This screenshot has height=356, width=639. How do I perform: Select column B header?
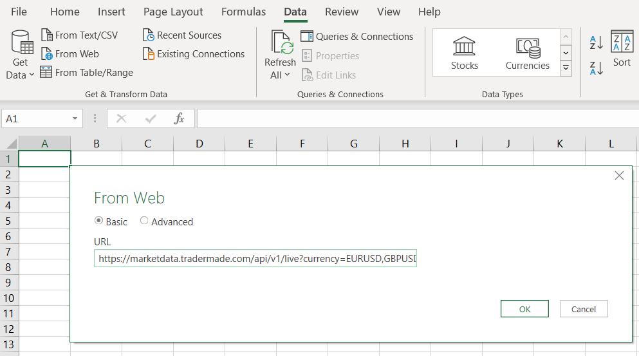[96, 144]
